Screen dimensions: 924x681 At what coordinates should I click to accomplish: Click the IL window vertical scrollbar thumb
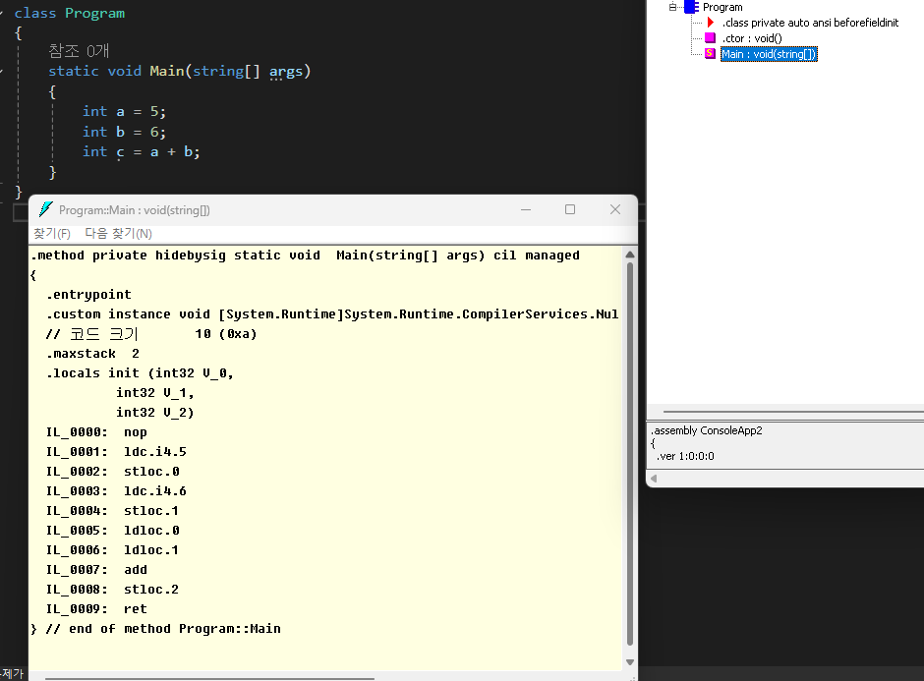[x=630, y=454]
